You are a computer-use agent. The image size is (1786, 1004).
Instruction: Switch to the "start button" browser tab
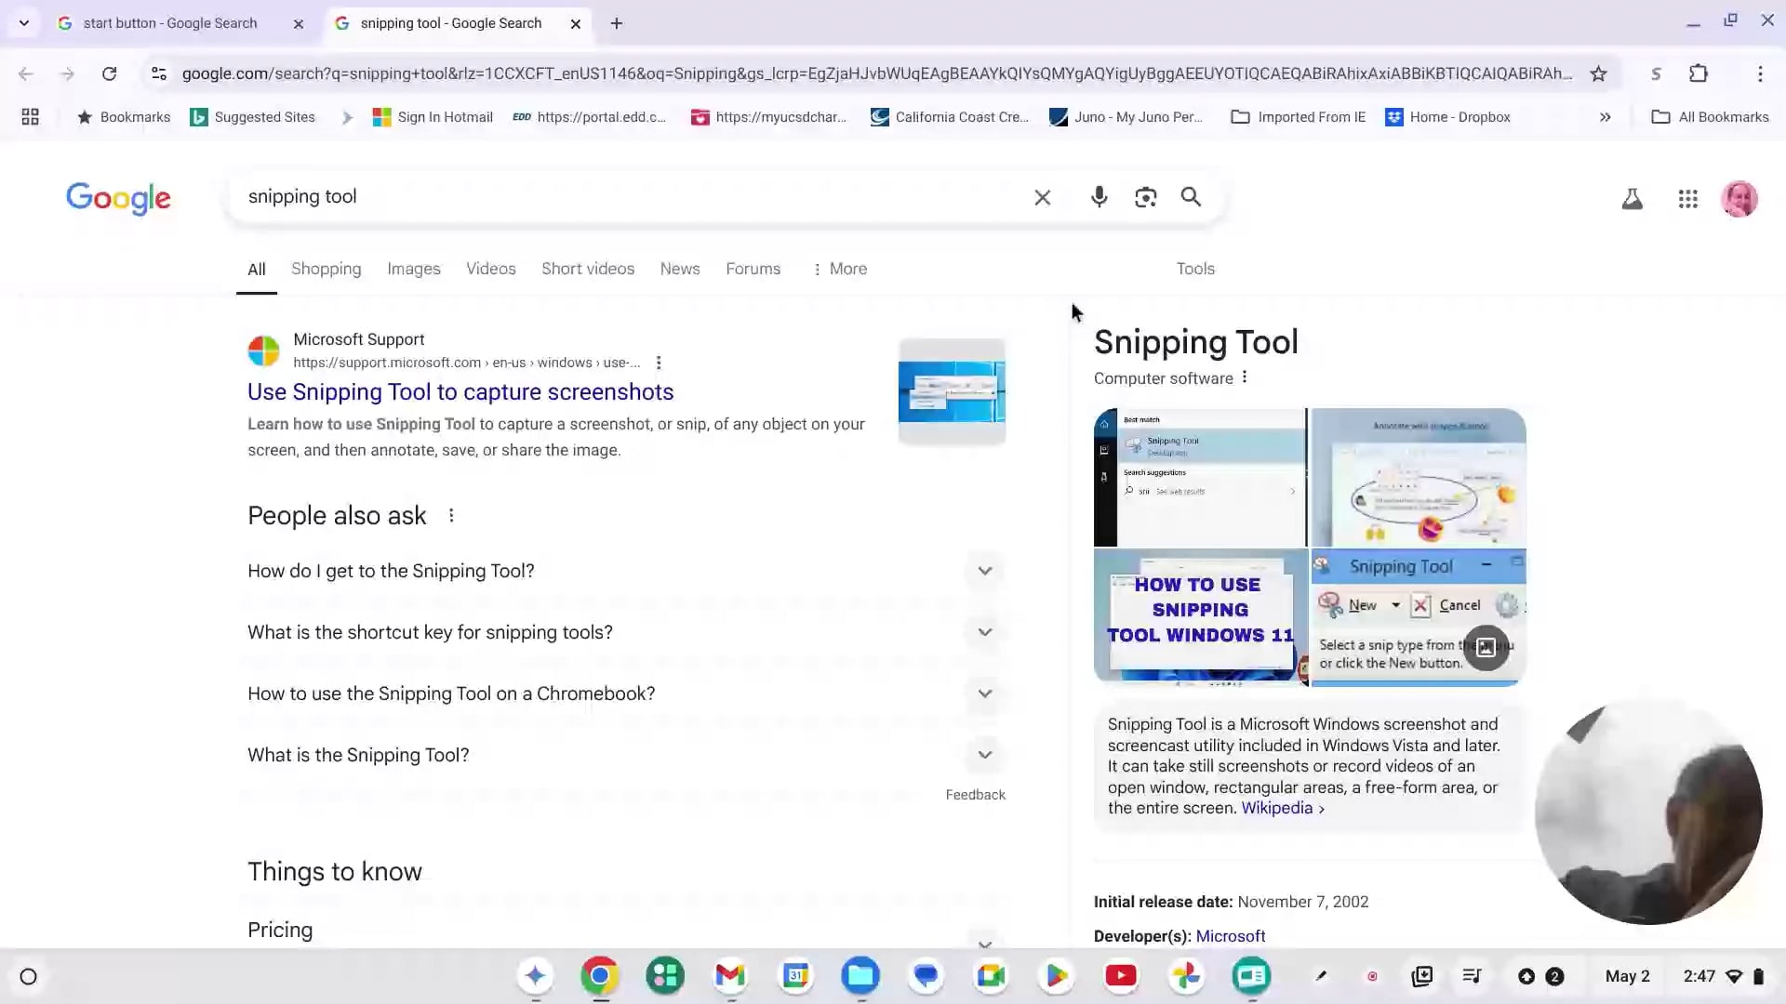point(170,23)
